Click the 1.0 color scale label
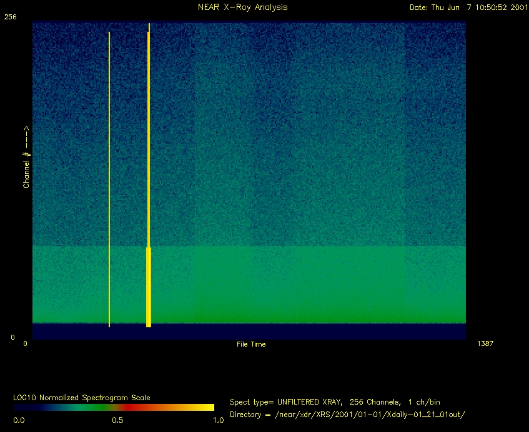 pyautogui.click(x=218, y=421)
